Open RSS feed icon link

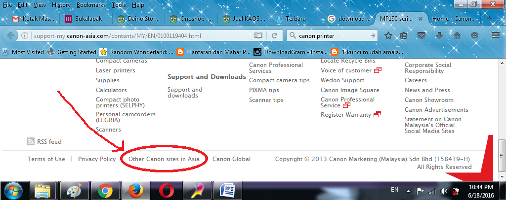30,141
